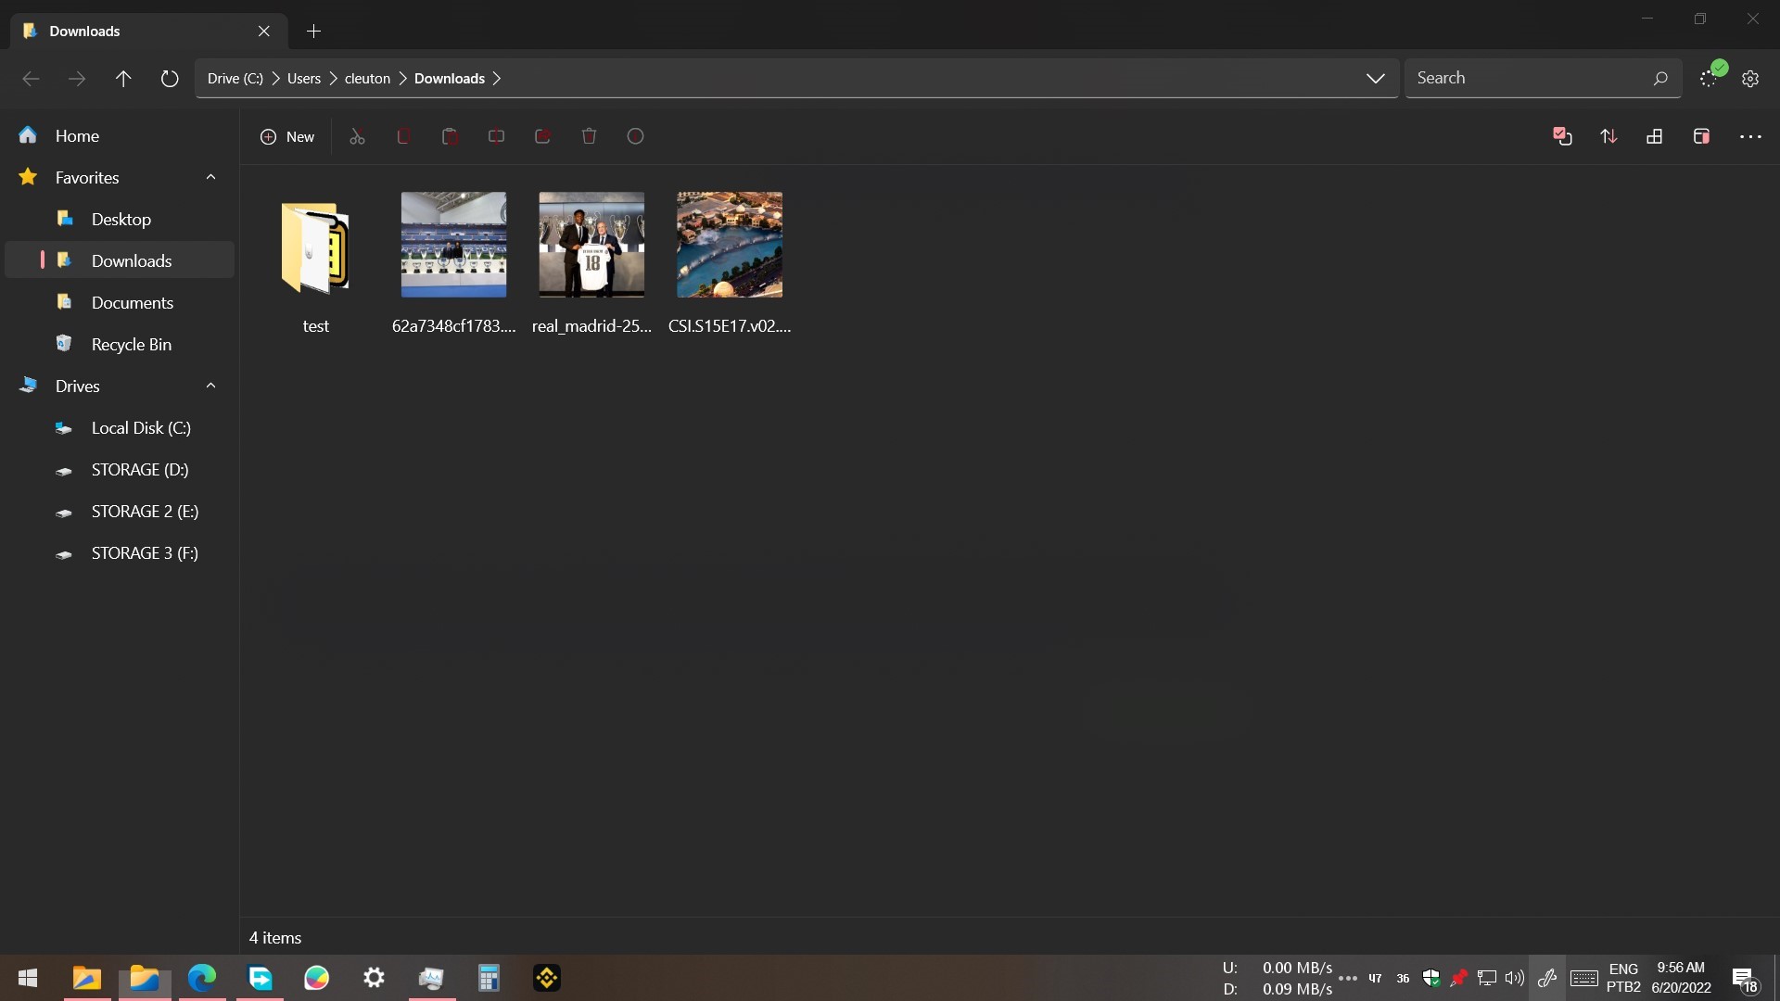Screen dimensions: 1780x1001
Task: Toggle the preview pane icon
Action: coord(1701,136)
